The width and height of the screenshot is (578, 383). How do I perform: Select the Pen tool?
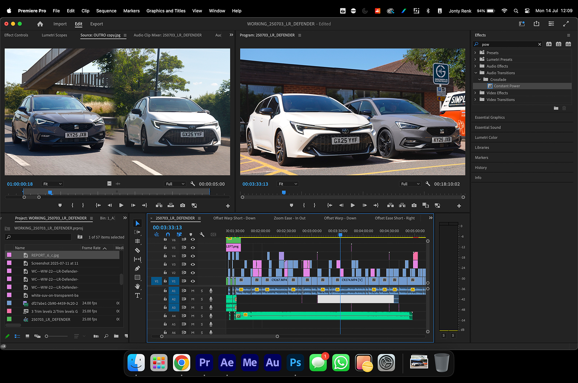pos(137,268)
